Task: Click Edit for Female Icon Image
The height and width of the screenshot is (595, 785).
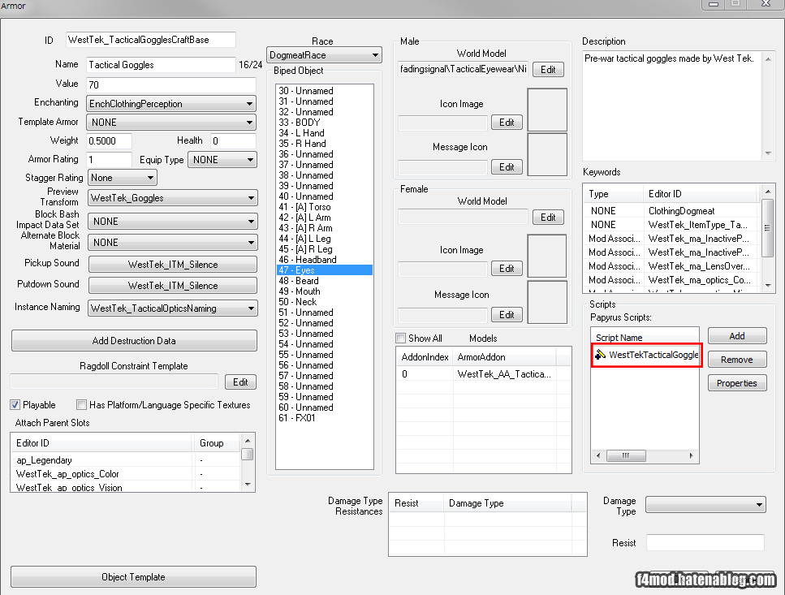Action: pos(507,269)
